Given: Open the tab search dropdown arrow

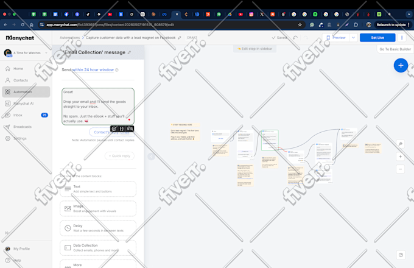Looking at the screenshot, I should point(409,14).
